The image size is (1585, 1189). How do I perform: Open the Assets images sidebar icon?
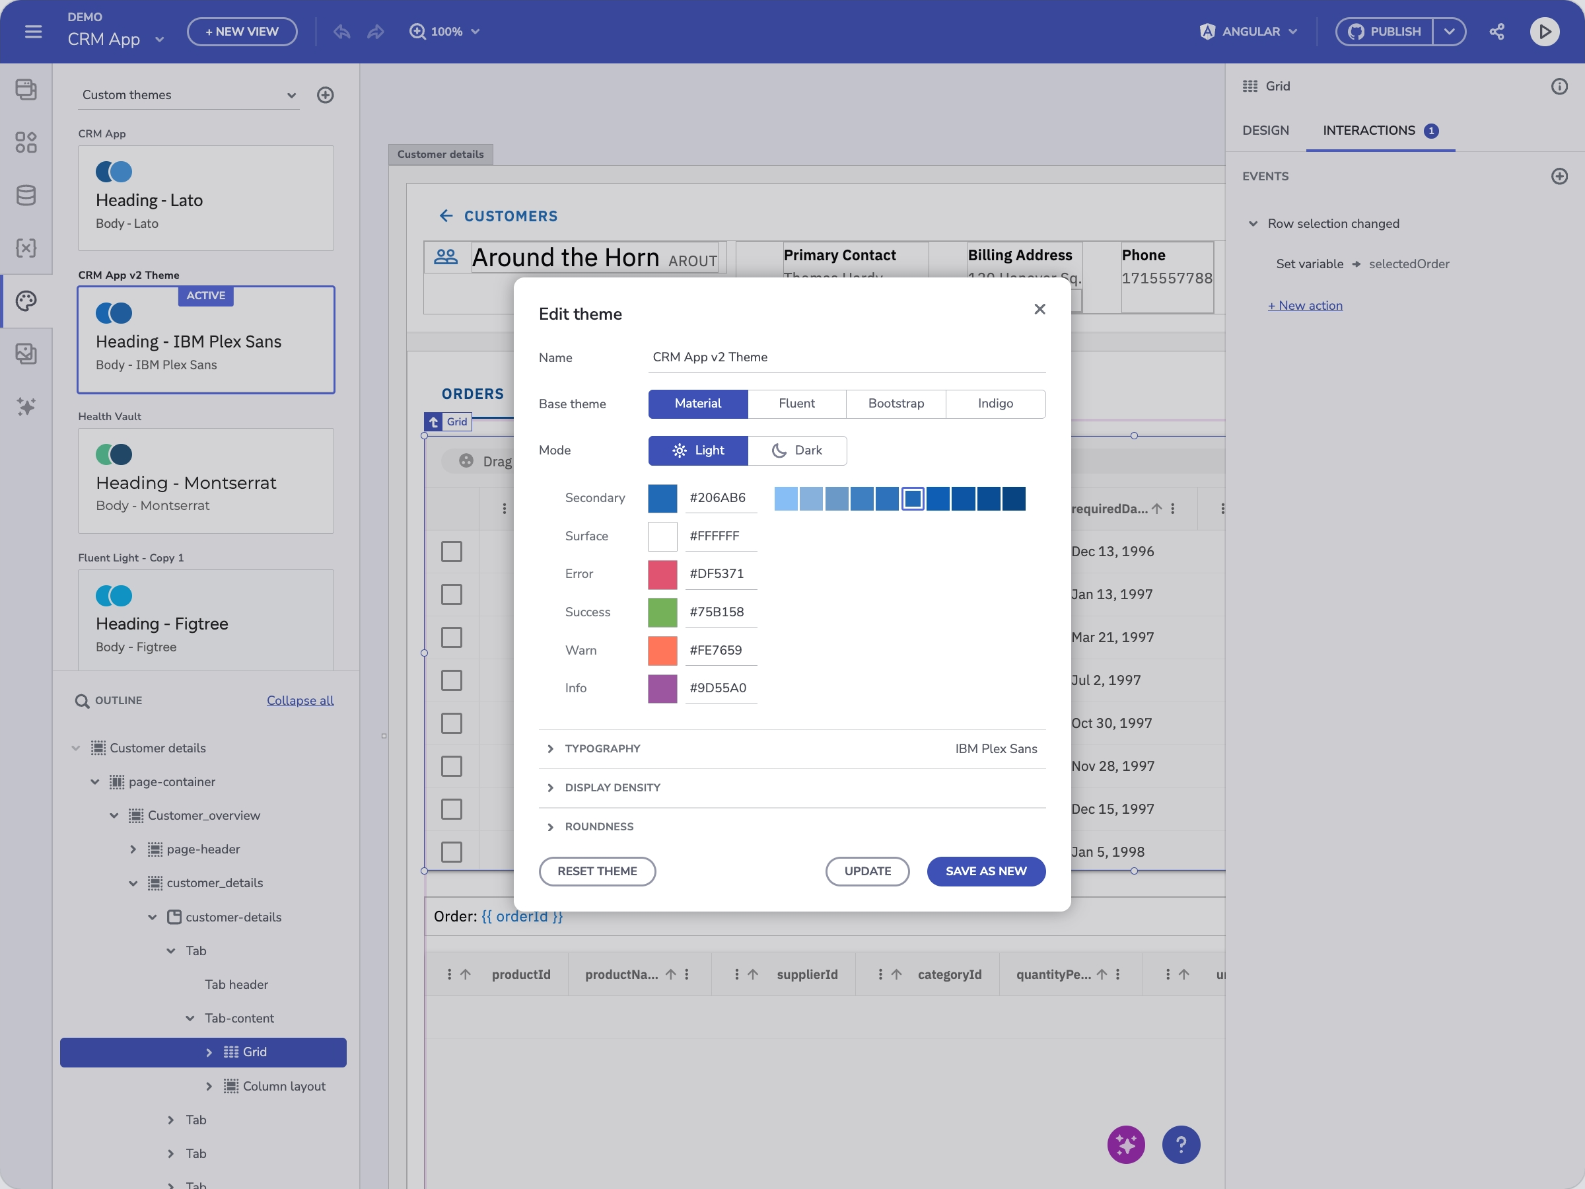point(26,353)
